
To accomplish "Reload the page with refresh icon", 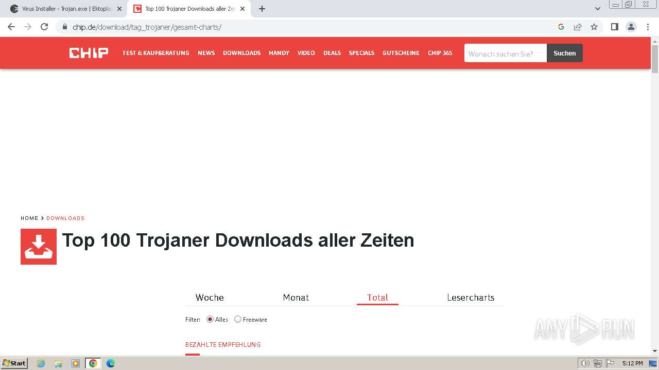I will [44, 27].
